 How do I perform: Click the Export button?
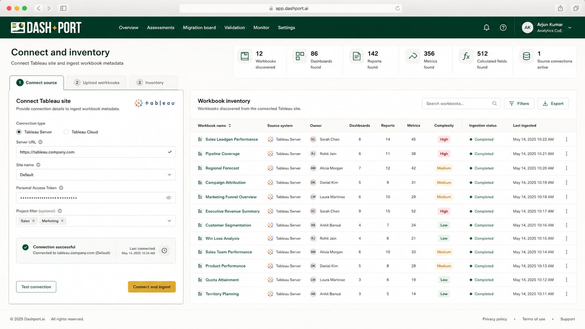pos(553,103)
